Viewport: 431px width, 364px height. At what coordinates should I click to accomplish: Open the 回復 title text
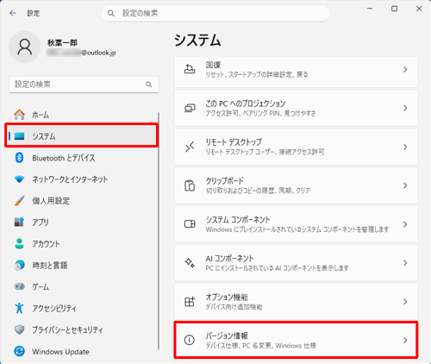(x=213, y=65)
